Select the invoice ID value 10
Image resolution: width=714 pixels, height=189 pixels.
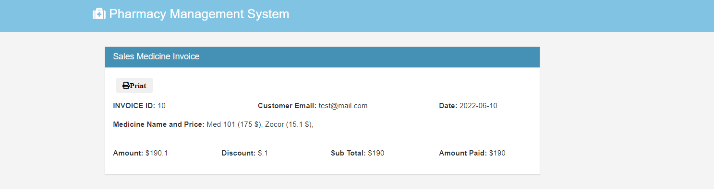click(161, 106)
